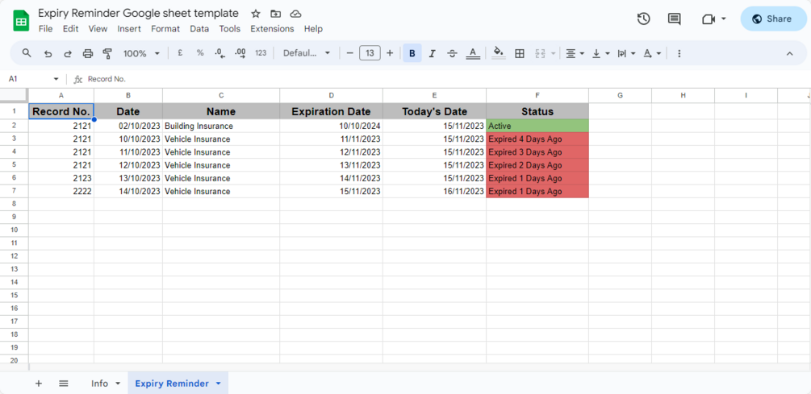This screenshot has height=394, width=811.
Task: Select the Expiration Date header cell
Action: (x=331, y=111)
